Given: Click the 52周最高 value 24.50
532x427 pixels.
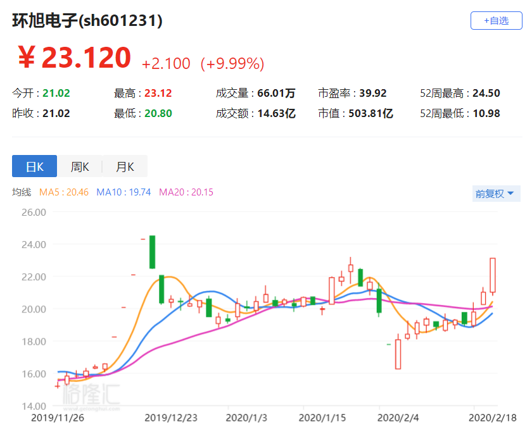Looking at the screenshot, I should coord(486,93).
